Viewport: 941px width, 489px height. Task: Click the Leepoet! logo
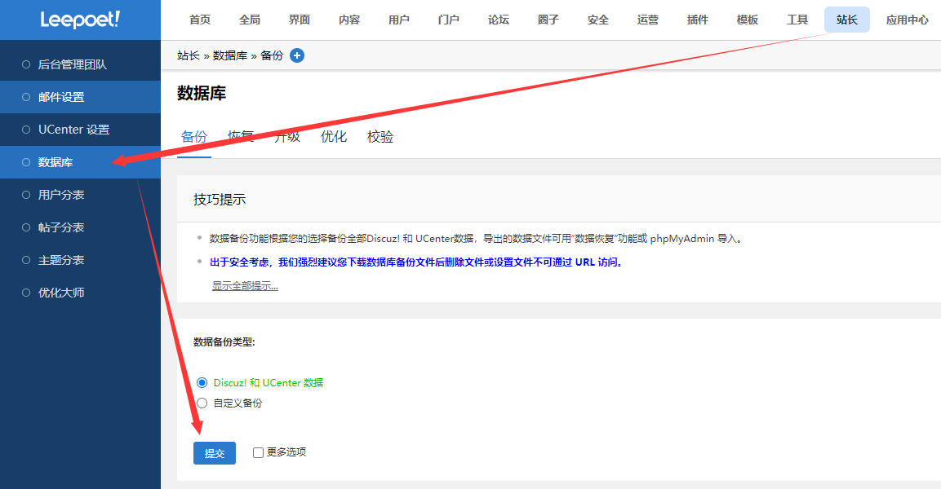point(80,20)
